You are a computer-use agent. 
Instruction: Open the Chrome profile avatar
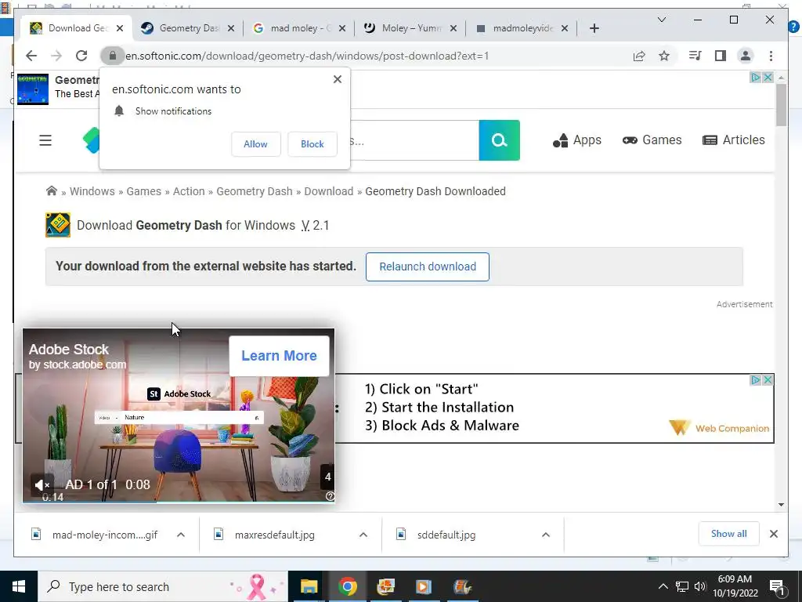(x=746, y=56)
